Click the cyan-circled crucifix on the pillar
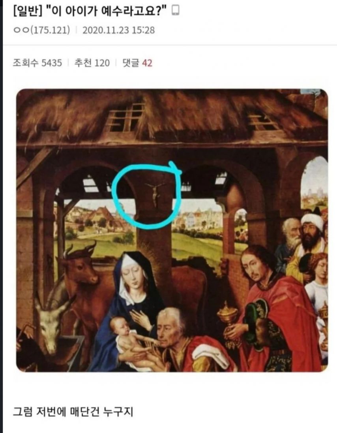The image size is (337, 433). [x=155, y=195]
